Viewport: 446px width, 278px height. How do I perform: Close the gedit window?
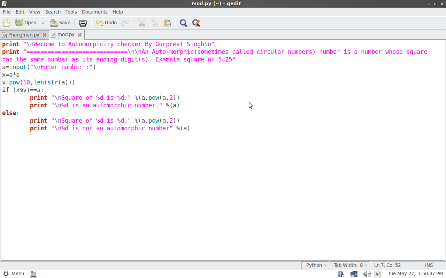coord(442,4)
